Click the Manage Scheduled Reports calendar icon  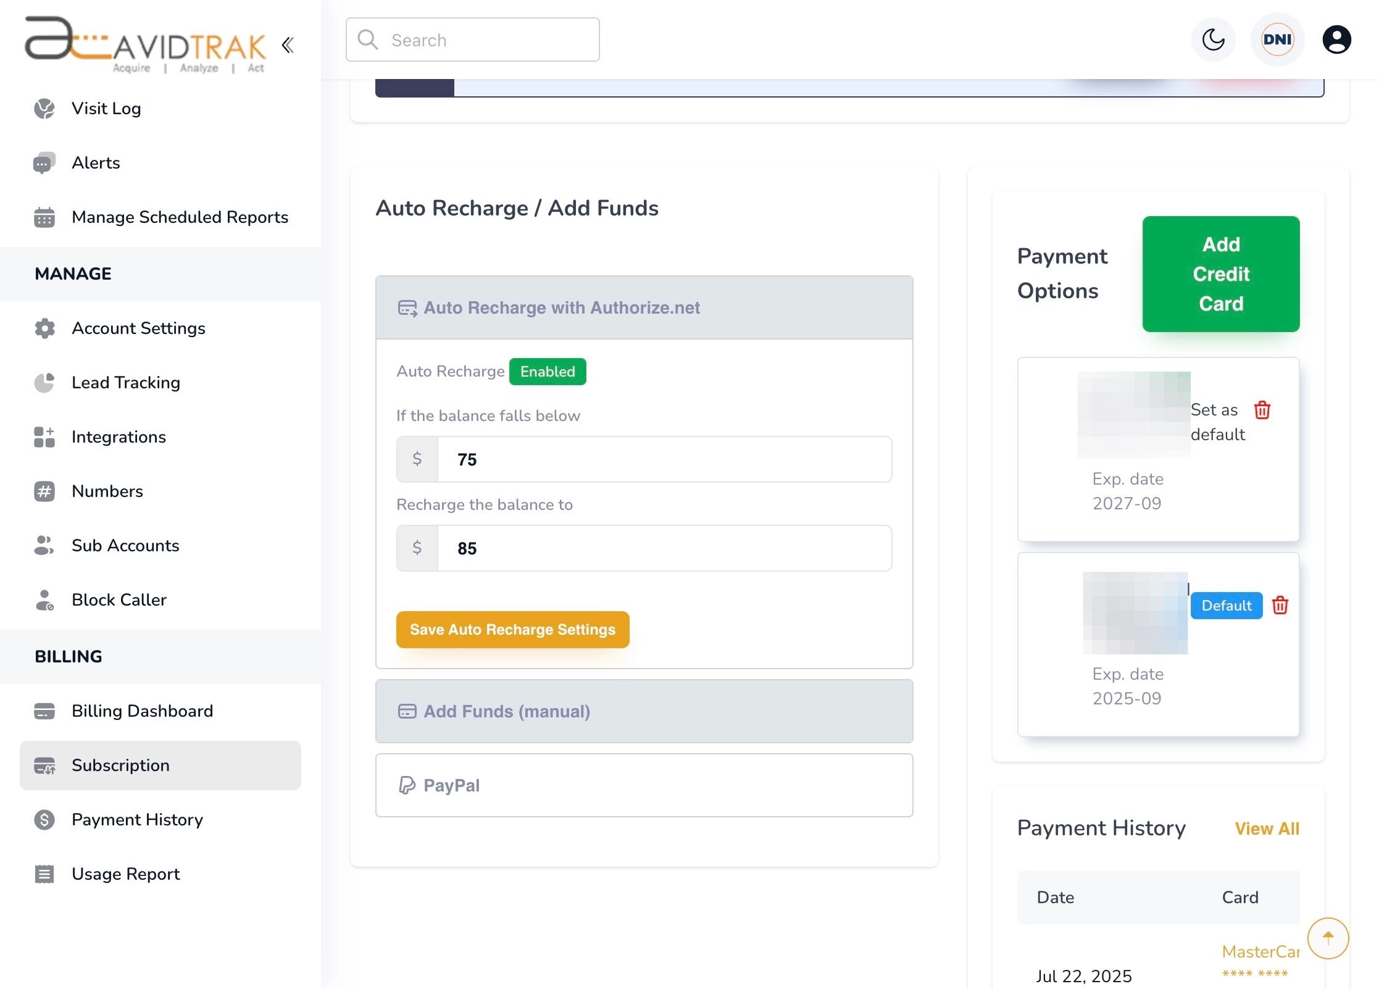[x=44, y=217]
